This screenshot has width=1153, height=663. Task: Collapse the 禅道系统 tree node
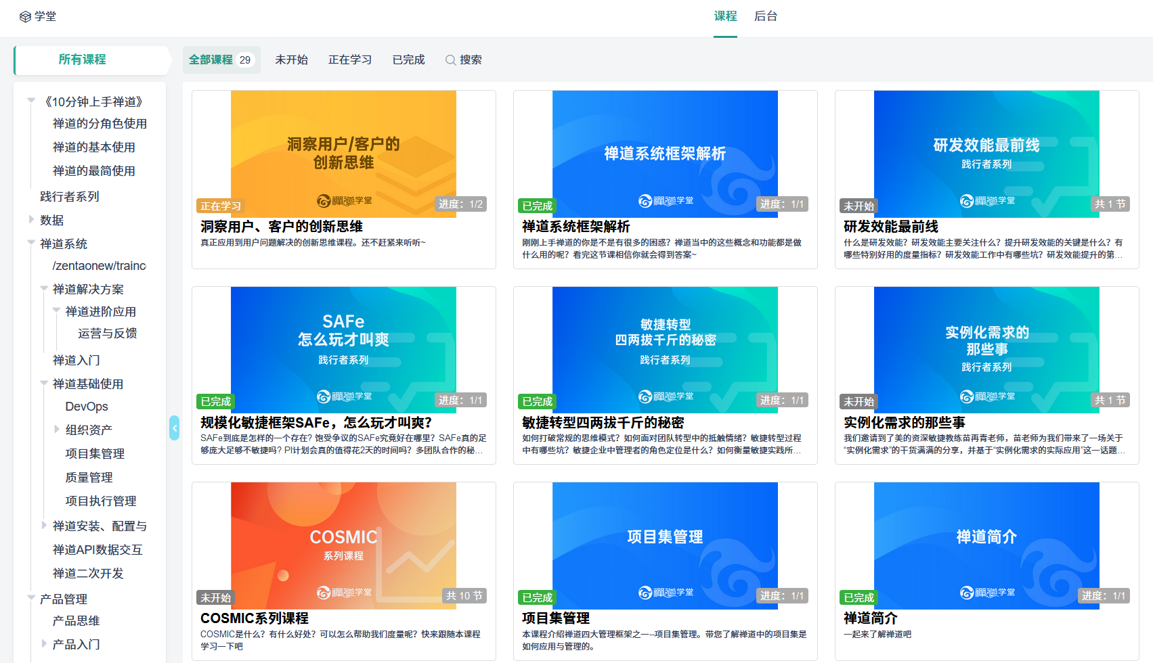(31, 243)
